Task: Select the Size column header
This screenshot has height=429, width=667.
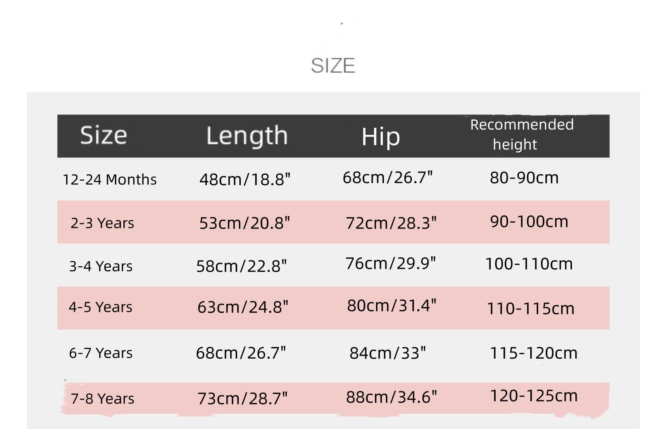Action: (103, 135)
